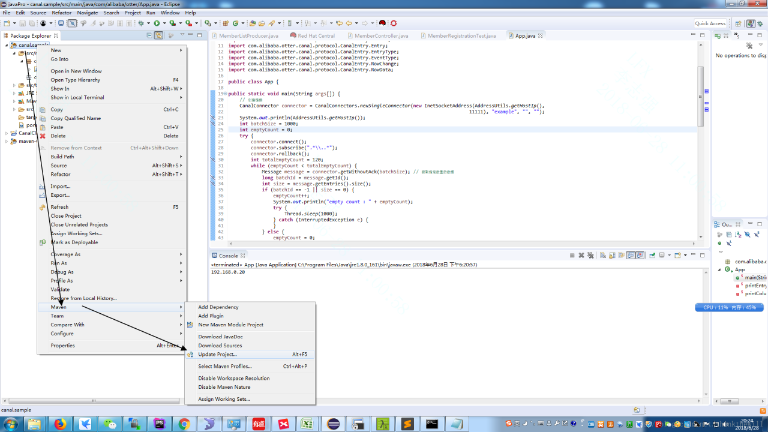Click the Quick Access search field

pos(710,23)
